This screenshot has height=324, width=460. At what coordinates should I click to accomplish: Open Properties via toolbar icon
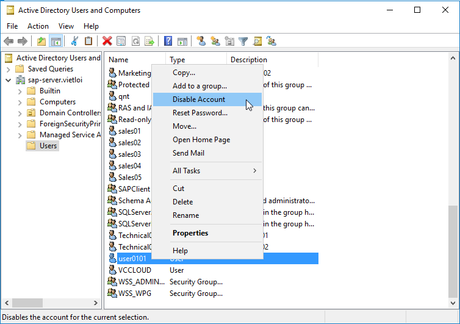[x=121, y=41]
